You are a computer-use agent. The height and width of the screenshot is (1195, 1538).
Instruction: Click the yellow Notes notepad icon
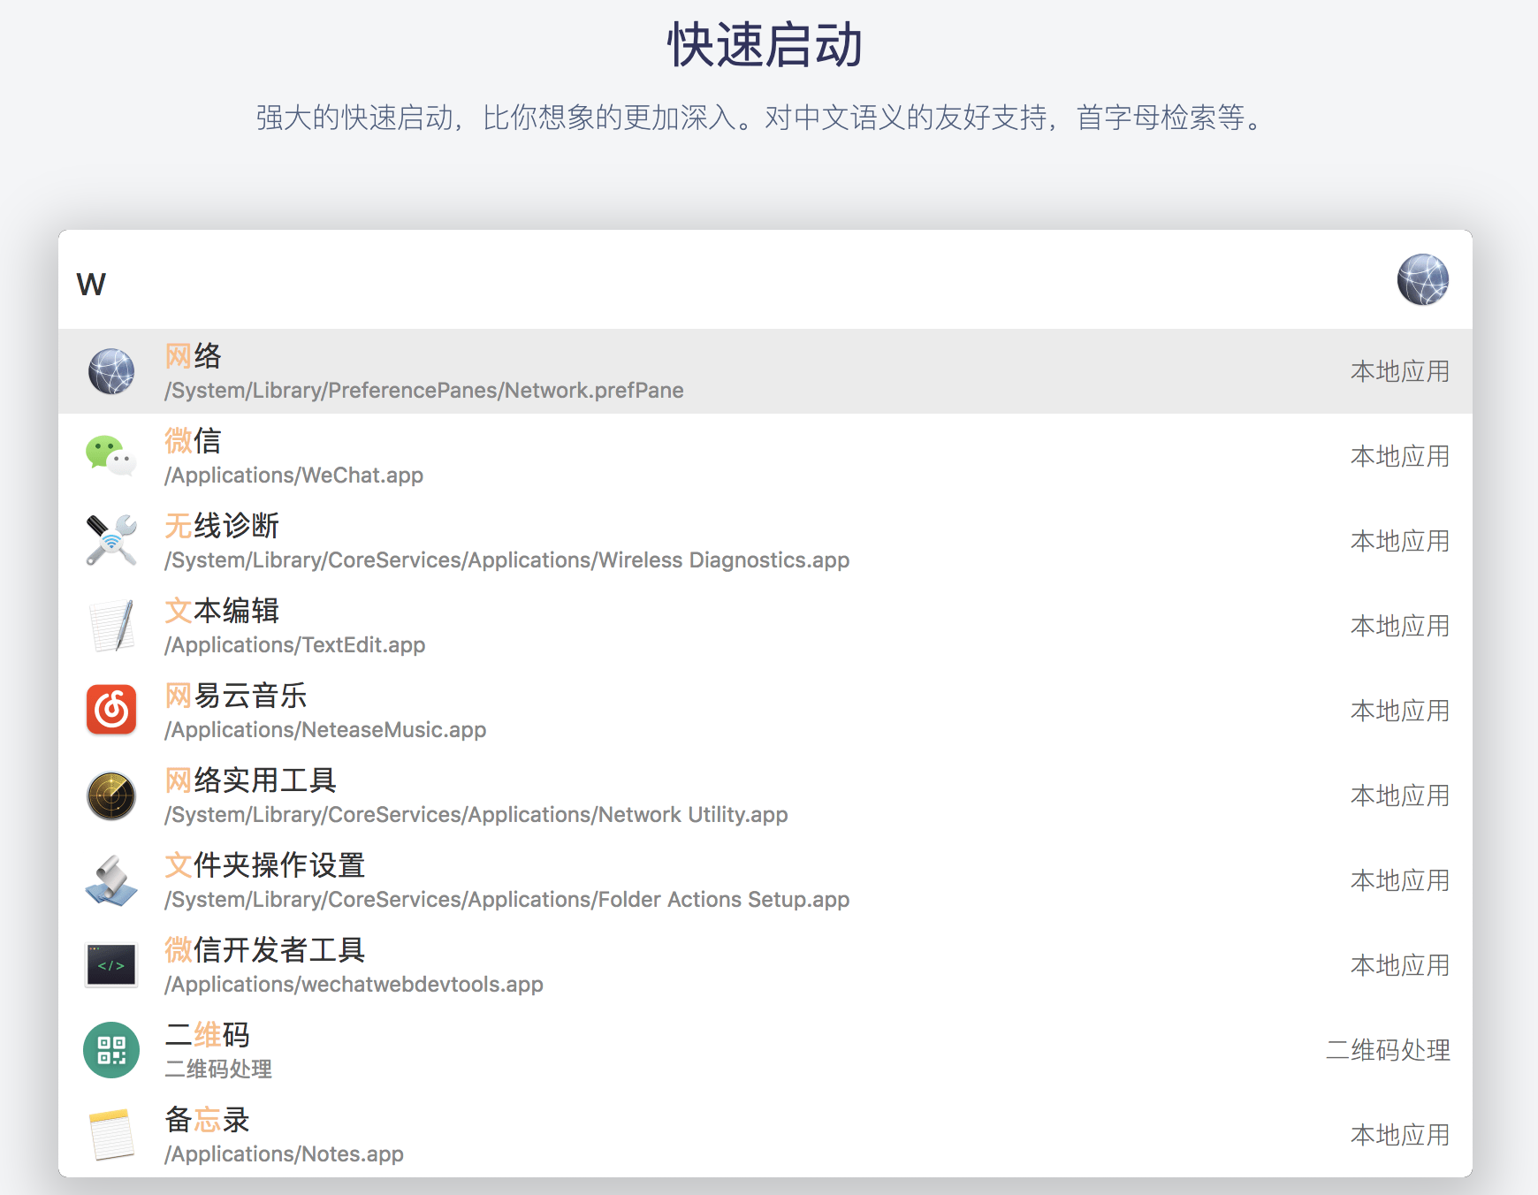111,1135
